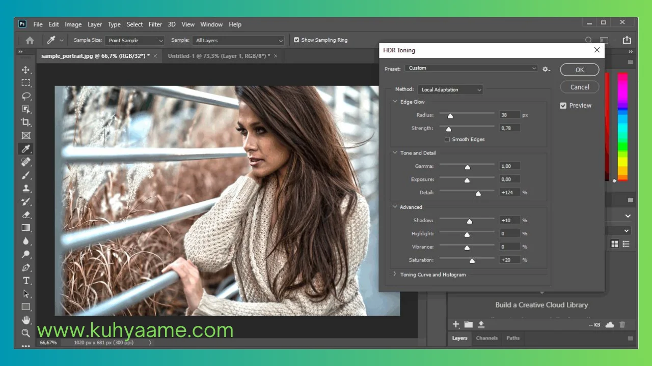Select the Move tool
Viewport: 652px width, 366px height.
(x=26, y=70)
